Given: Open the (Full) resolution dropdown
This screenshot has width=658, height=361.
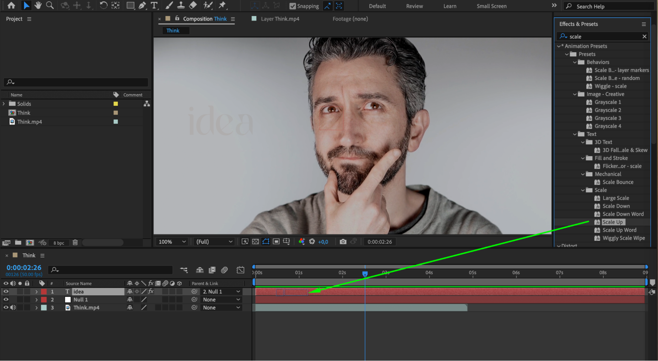Looking at the screenshot, I should click(214, 242).
